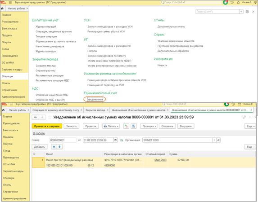Open favorites star in bottom window
The width and height of the screenshot is (258, 202).
(240, 104)
